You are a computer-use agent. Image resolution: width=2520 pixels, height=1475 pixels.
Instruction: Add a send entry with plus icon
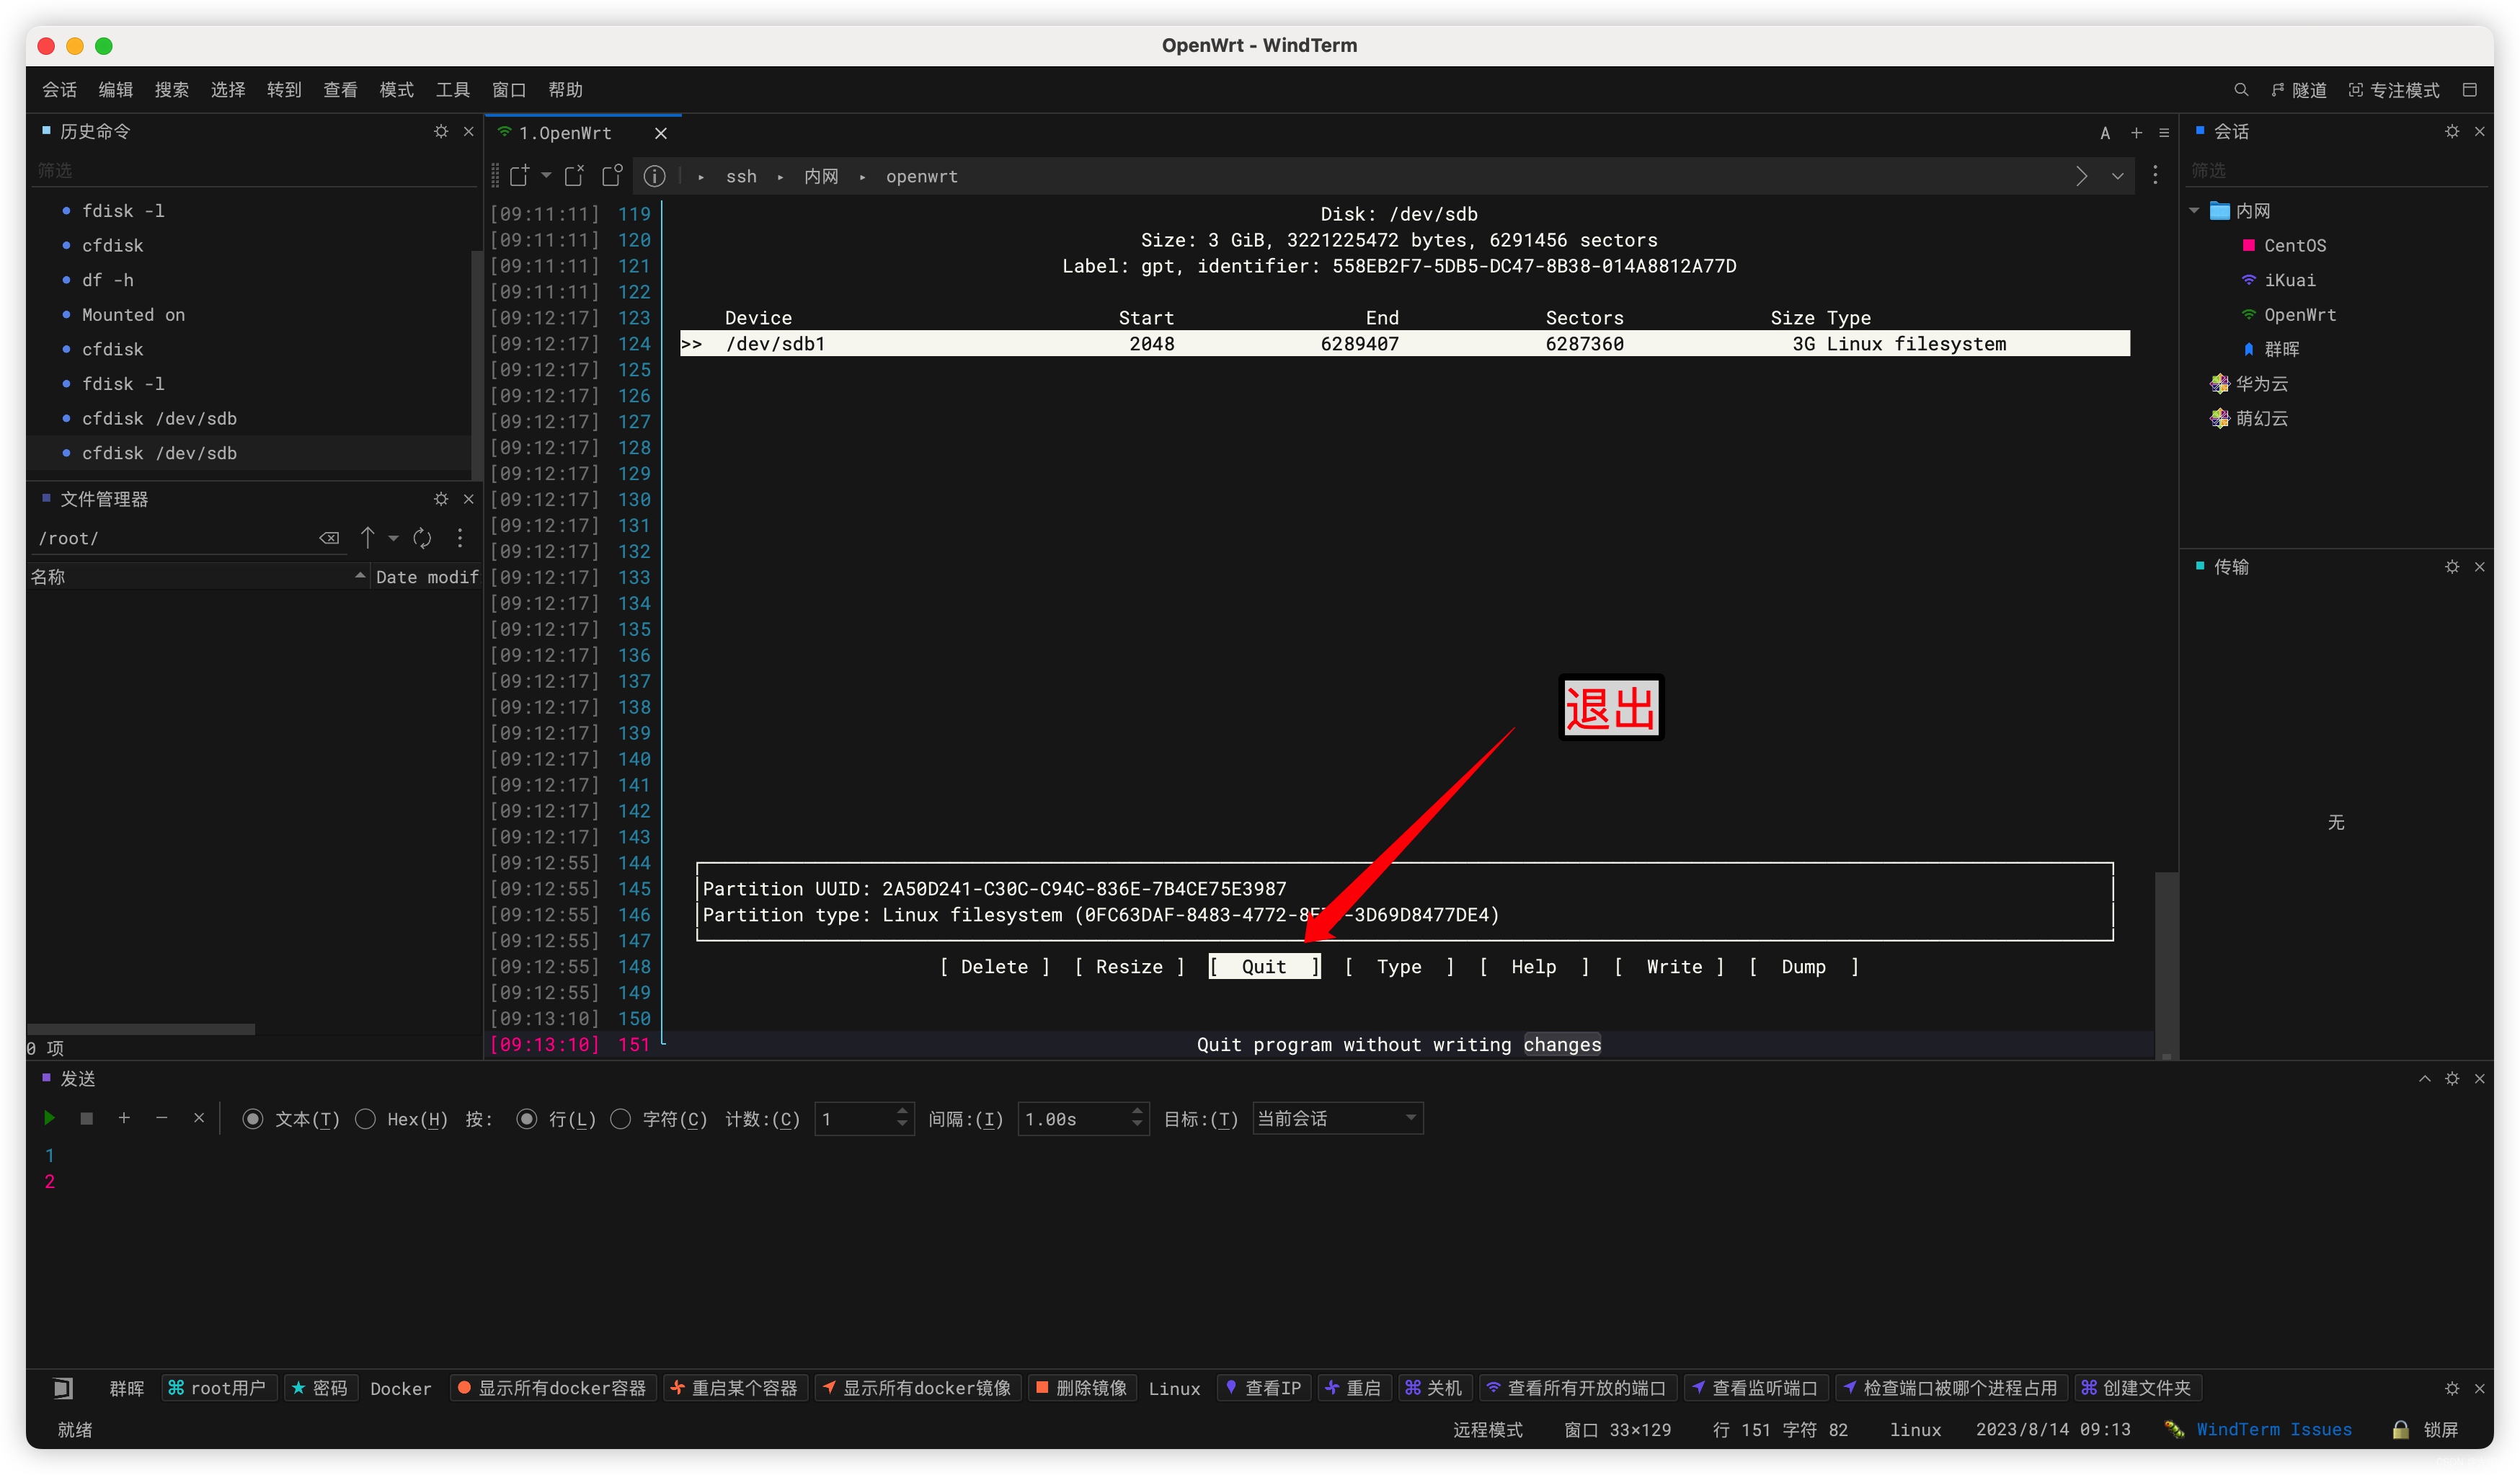coord(124,1118)
